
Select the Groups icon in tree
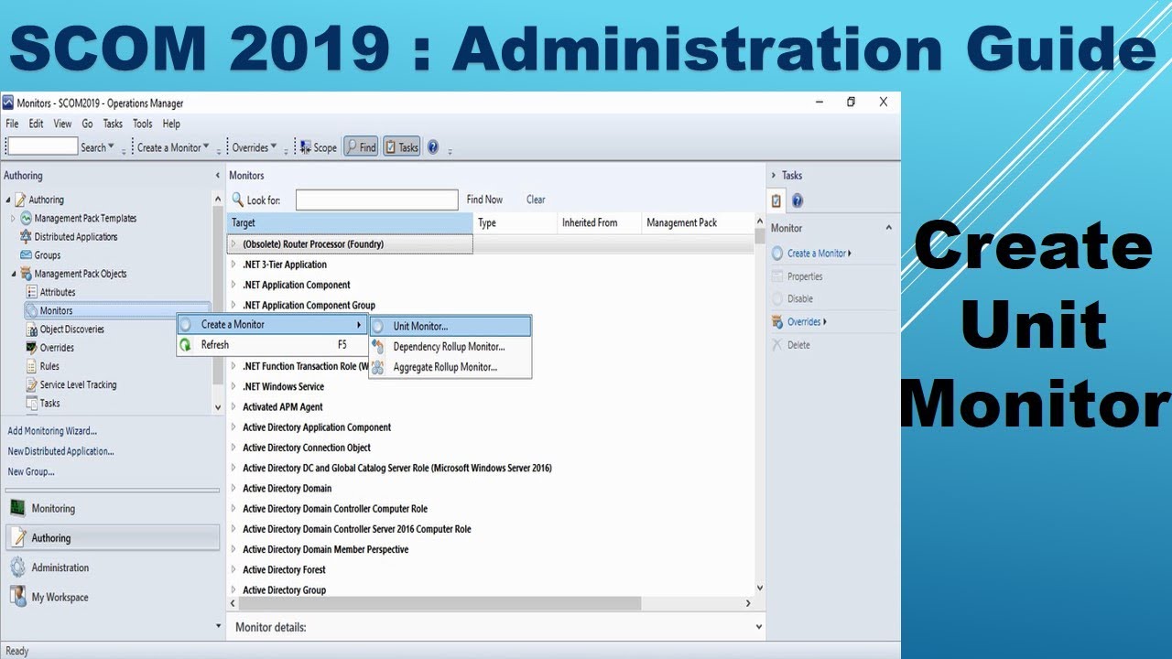pyautogui.click(x=27, y=255)
